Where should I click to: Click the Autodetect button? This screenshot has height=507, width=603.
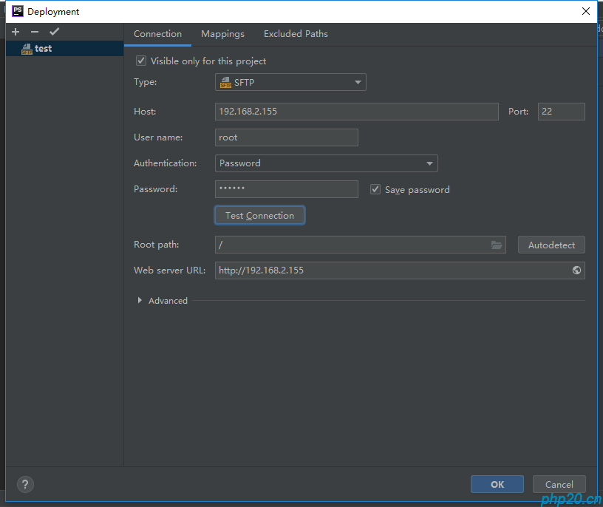point(551,245)
